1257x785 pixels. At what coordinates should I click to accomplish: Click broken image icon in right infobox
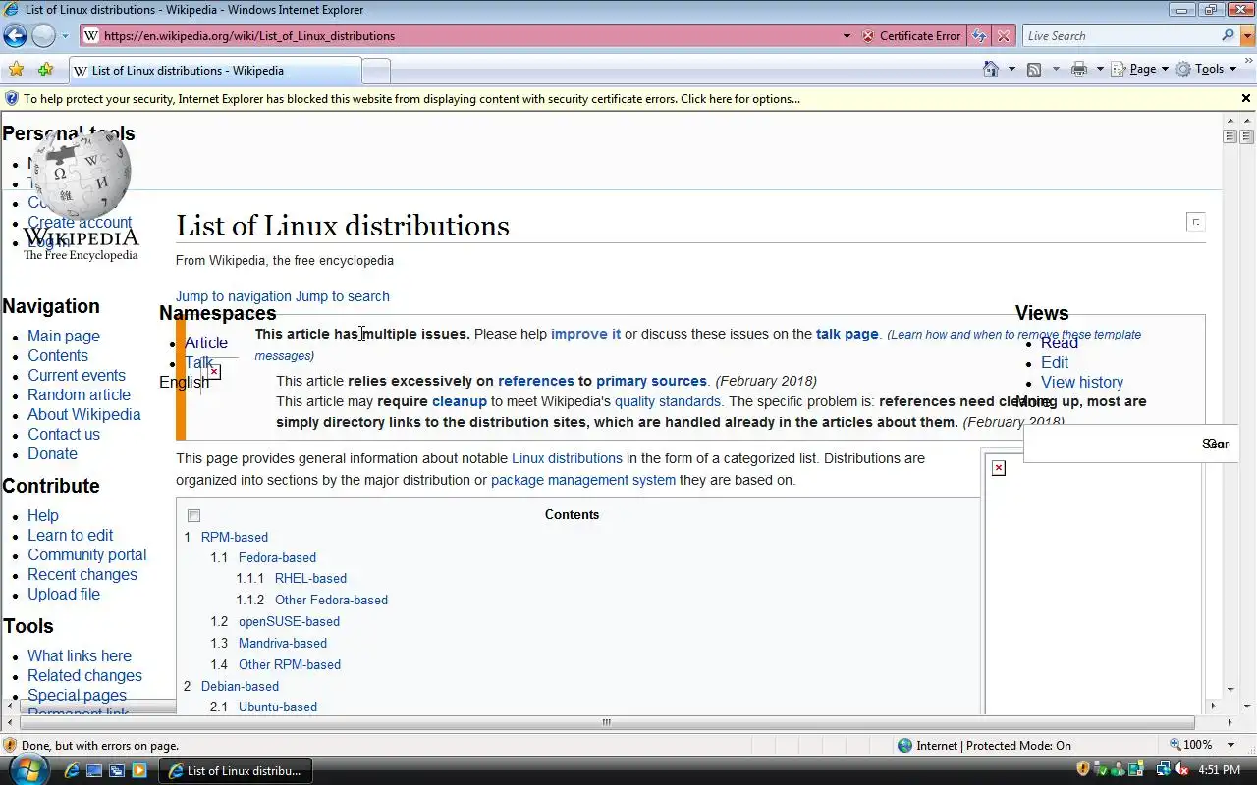[x=999, y=468]
